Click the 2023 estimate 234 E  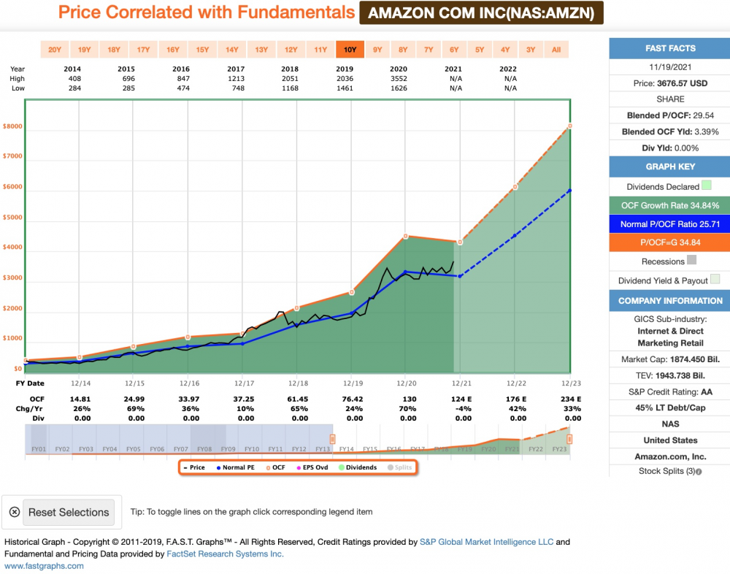click(571, 399)
